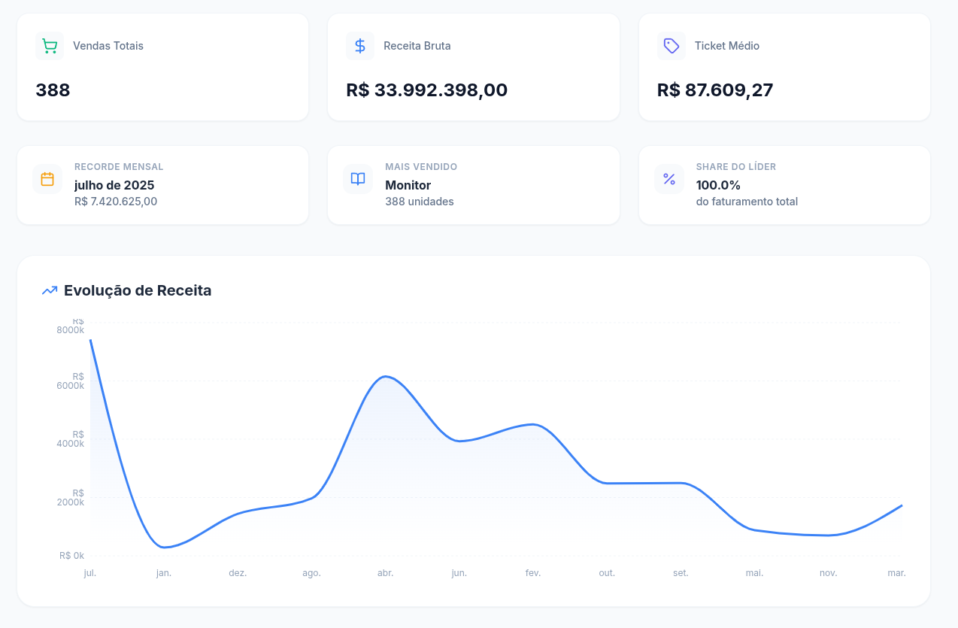Screen dimensions: 958x628
Task: Click the open book icon in the Mais Vendido card
Action: [x=358, y=179]
